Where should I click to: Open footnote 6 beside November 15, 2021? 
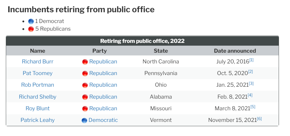coord(259,119)
